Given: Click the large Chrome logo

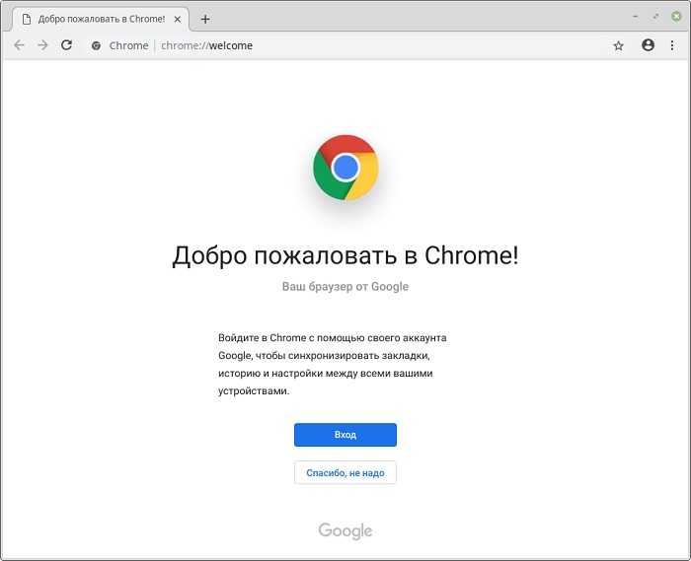Looking at the screenshot, I should [345, 168].
